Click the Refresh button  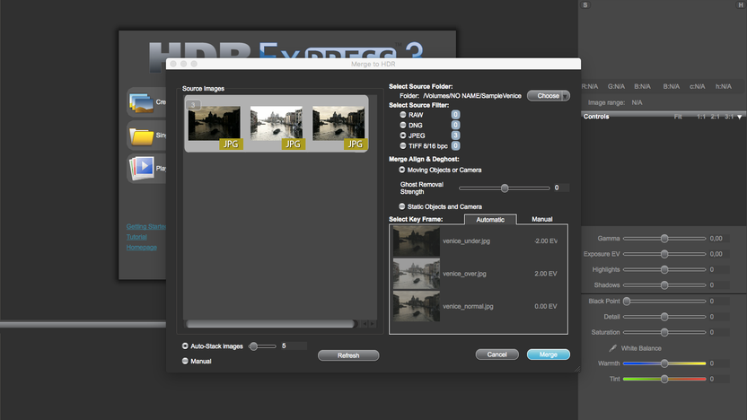(348, 355)
